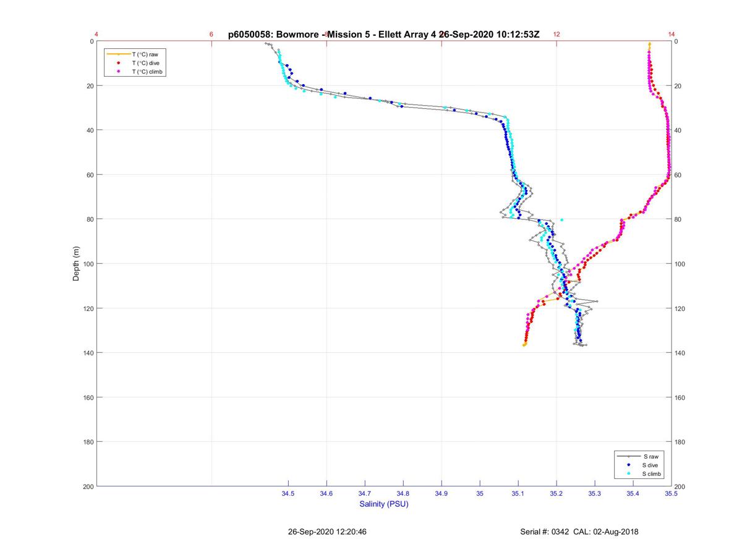This screenshot has height=547, width=742.
Task: Click the 'S climb' legend entry
Action: click(x=652, y=473)
